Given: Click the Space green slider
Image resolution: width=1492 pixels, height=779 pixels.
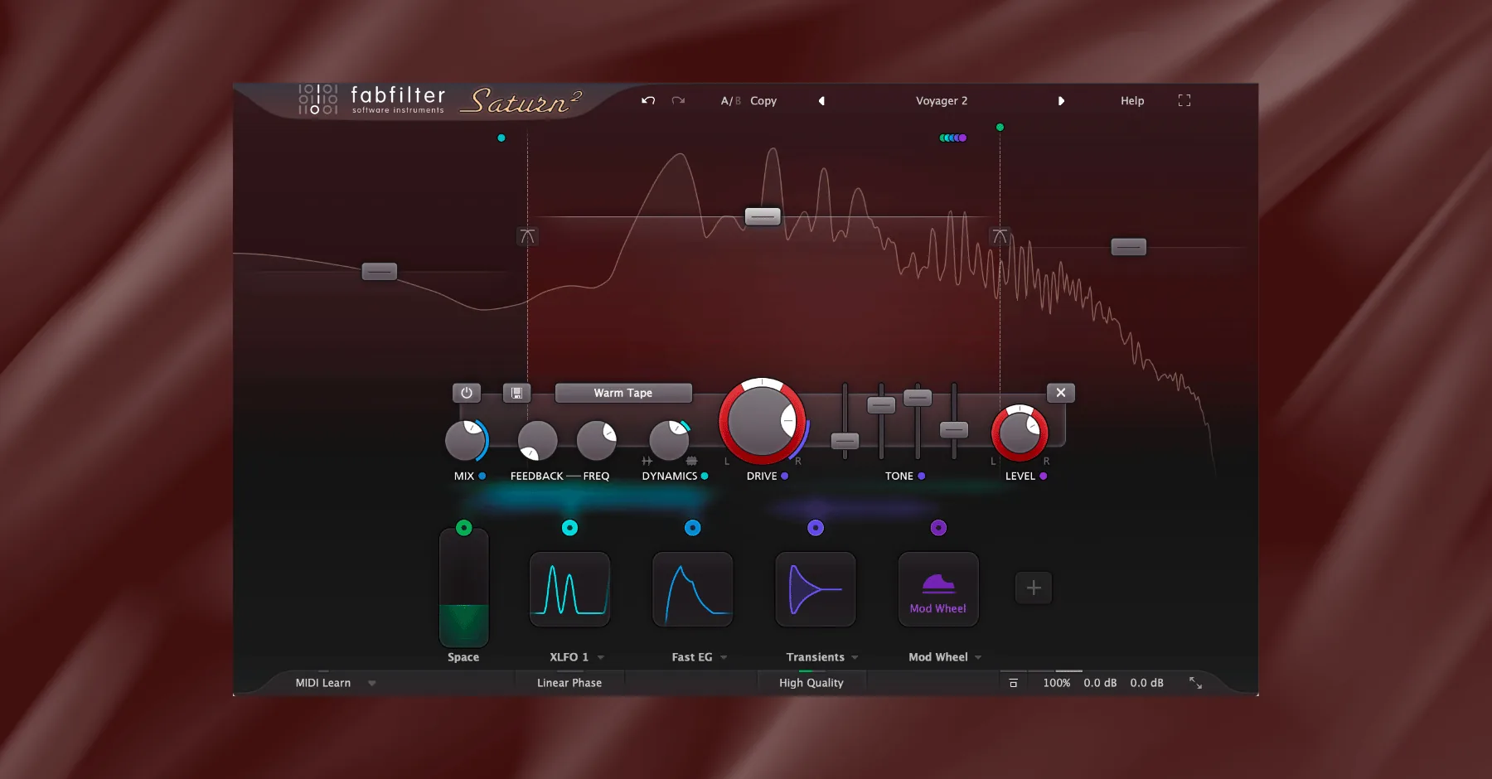Looking at the screenshot, I should [x=464, y=588].
